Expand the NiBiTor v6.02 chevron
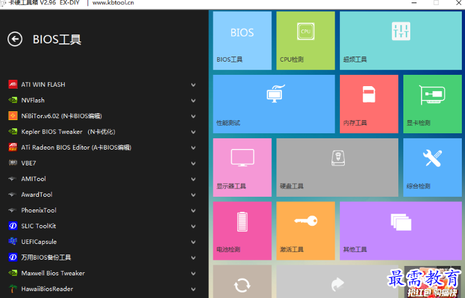This screenshot has width=465, height=298. [193, 116]
